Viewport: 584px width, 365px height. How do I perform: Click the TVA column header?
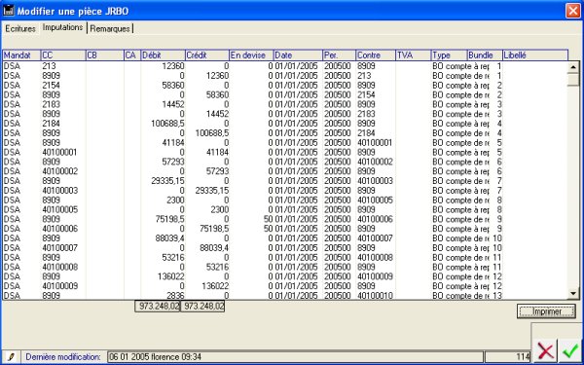pos(413,55)
